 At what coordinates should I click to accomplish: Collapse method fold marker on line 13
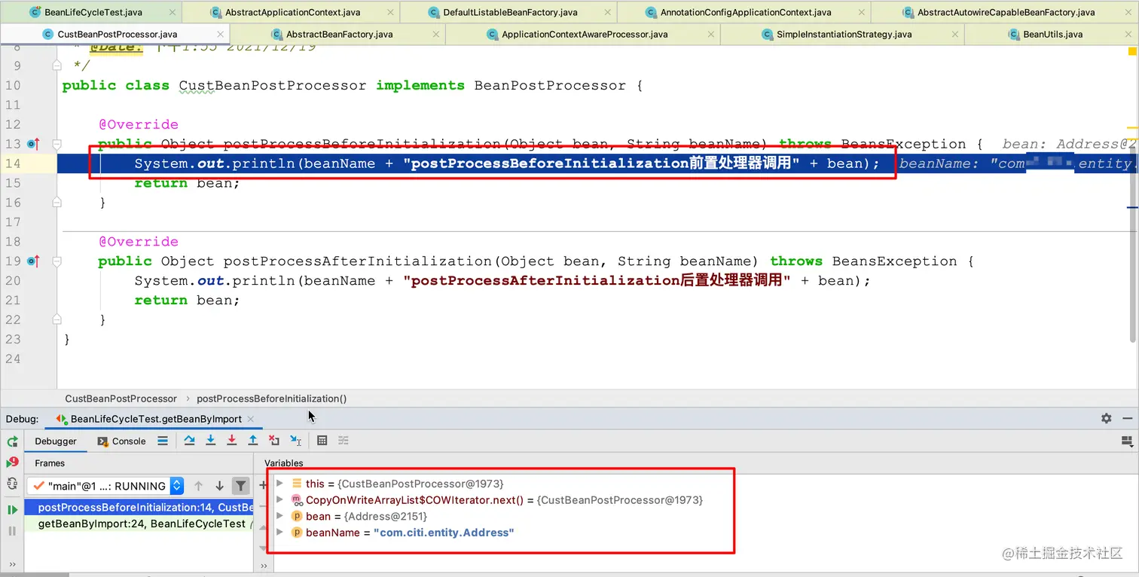(x=56, y=143)
